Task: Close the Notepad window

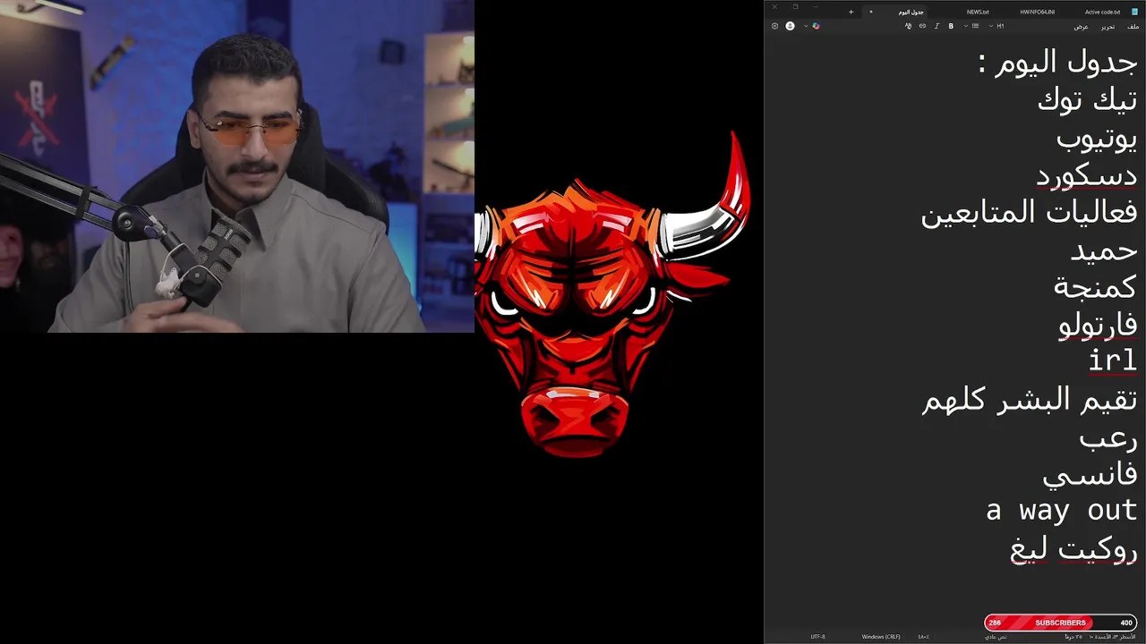Action: pyautogui.click(x=774, y=6)
